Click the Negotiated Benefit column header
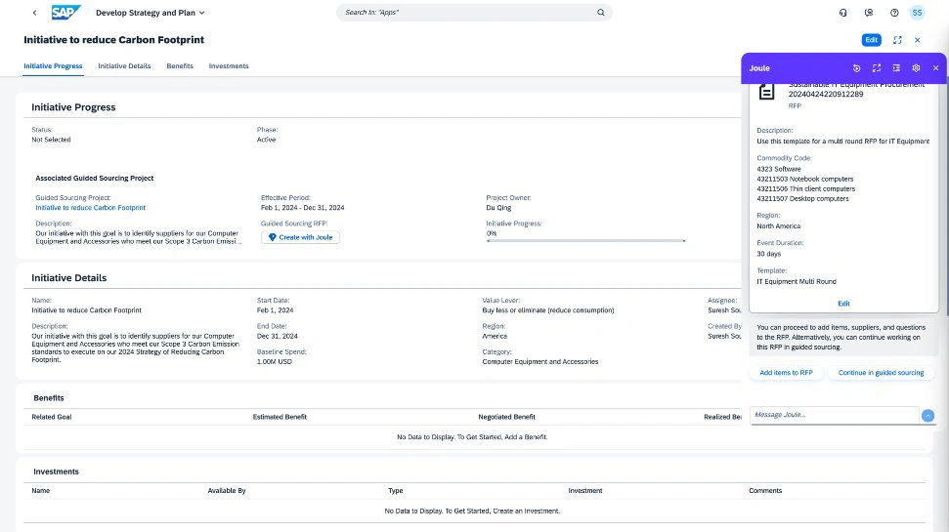 (506, 417)
